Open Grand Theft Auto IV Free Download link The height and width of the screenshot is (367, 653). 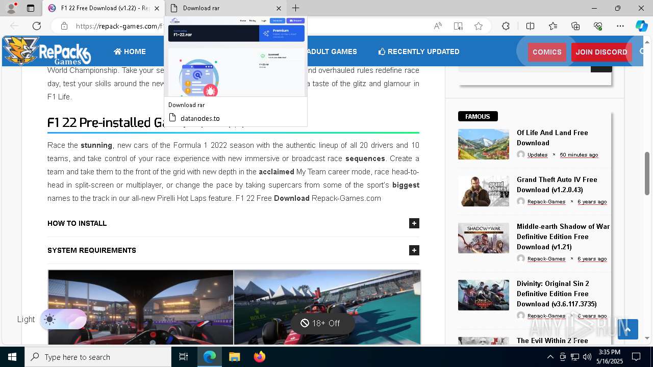pos(557,185)
